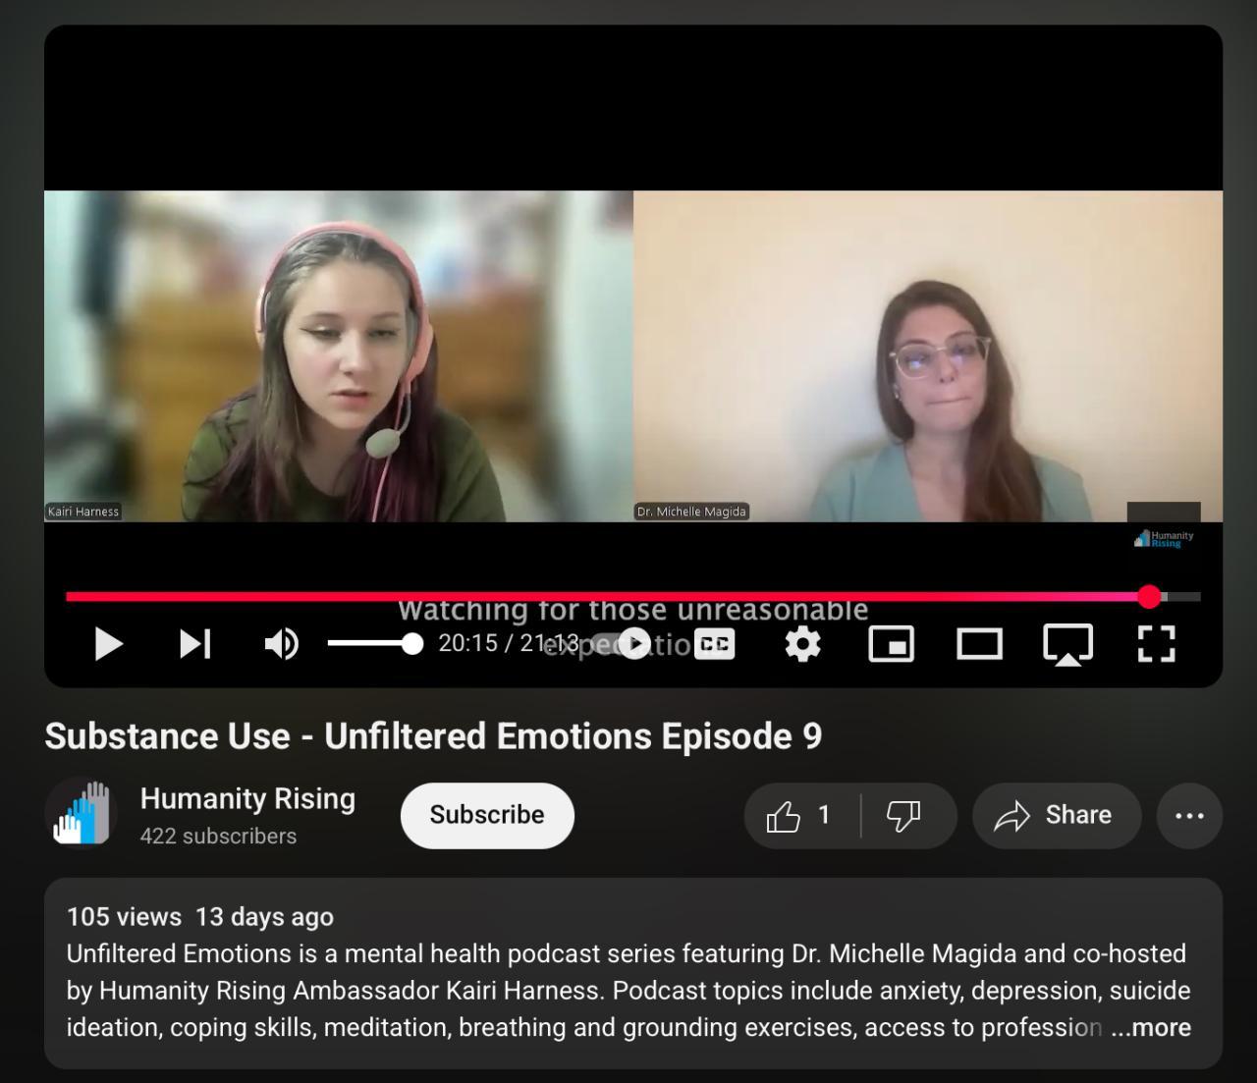The height and width of the screenshot is (1083, 1257).
Task: Click the video title Substance Use - Unfiltered Emotions
Action: coord(433,736)
